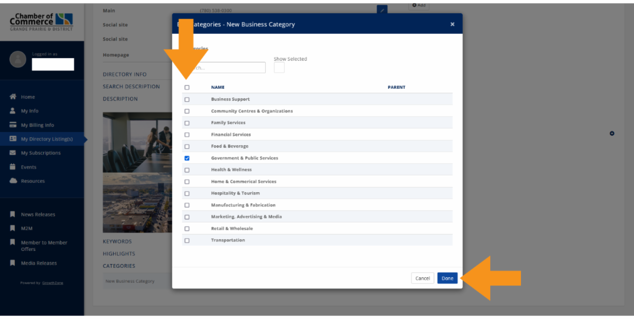Sort by the PARENT column header
Image resolution: width=634 pixels, height=319 pixels.
pyautogui.click(x=396, y=88)
